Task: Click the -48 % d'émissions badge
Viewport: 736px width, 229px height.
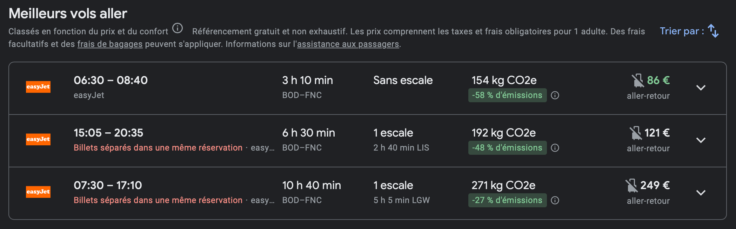Action: tap(507, 148)
